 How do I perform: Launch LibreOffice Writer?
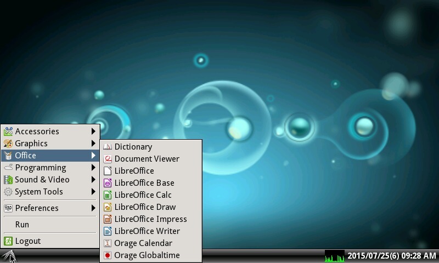point(151,231)
